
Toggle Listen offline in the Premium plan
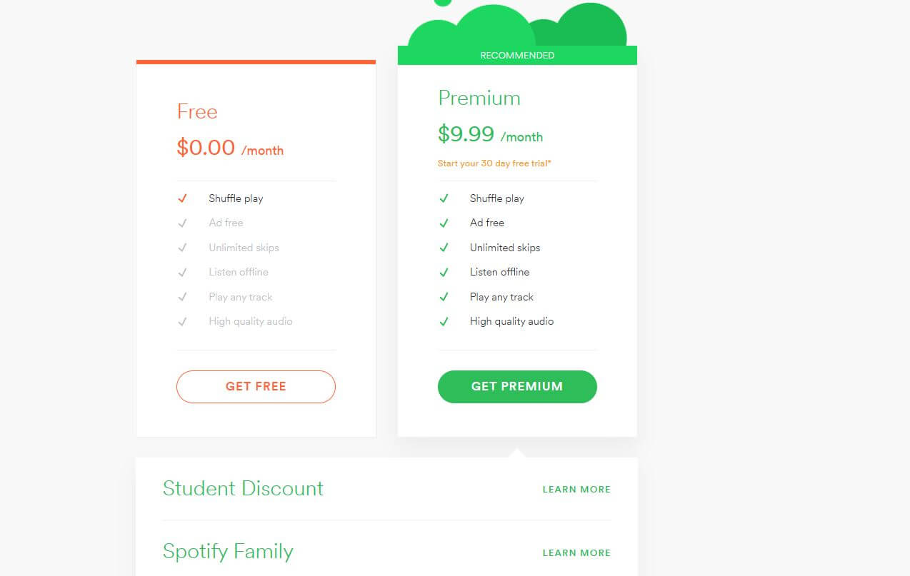pos(445,272)
